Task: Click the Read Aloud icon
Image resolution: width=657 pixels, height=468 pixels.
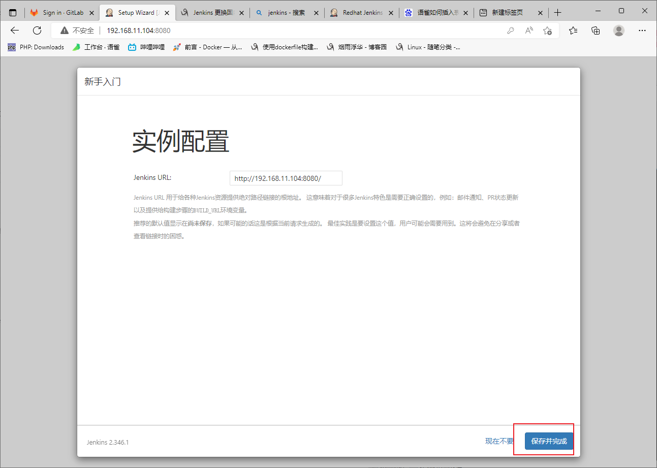Action: click(529, 30)
